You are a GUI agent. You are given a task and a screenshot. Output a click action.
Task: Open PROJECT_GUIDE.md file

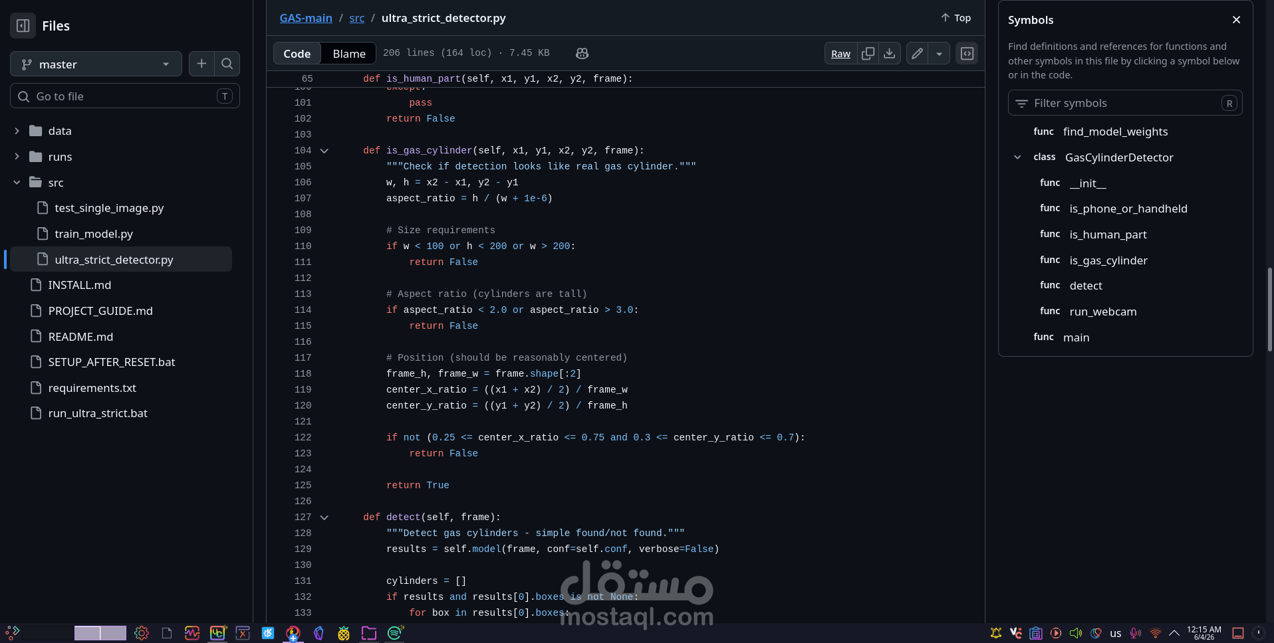(x=100, y=311)
